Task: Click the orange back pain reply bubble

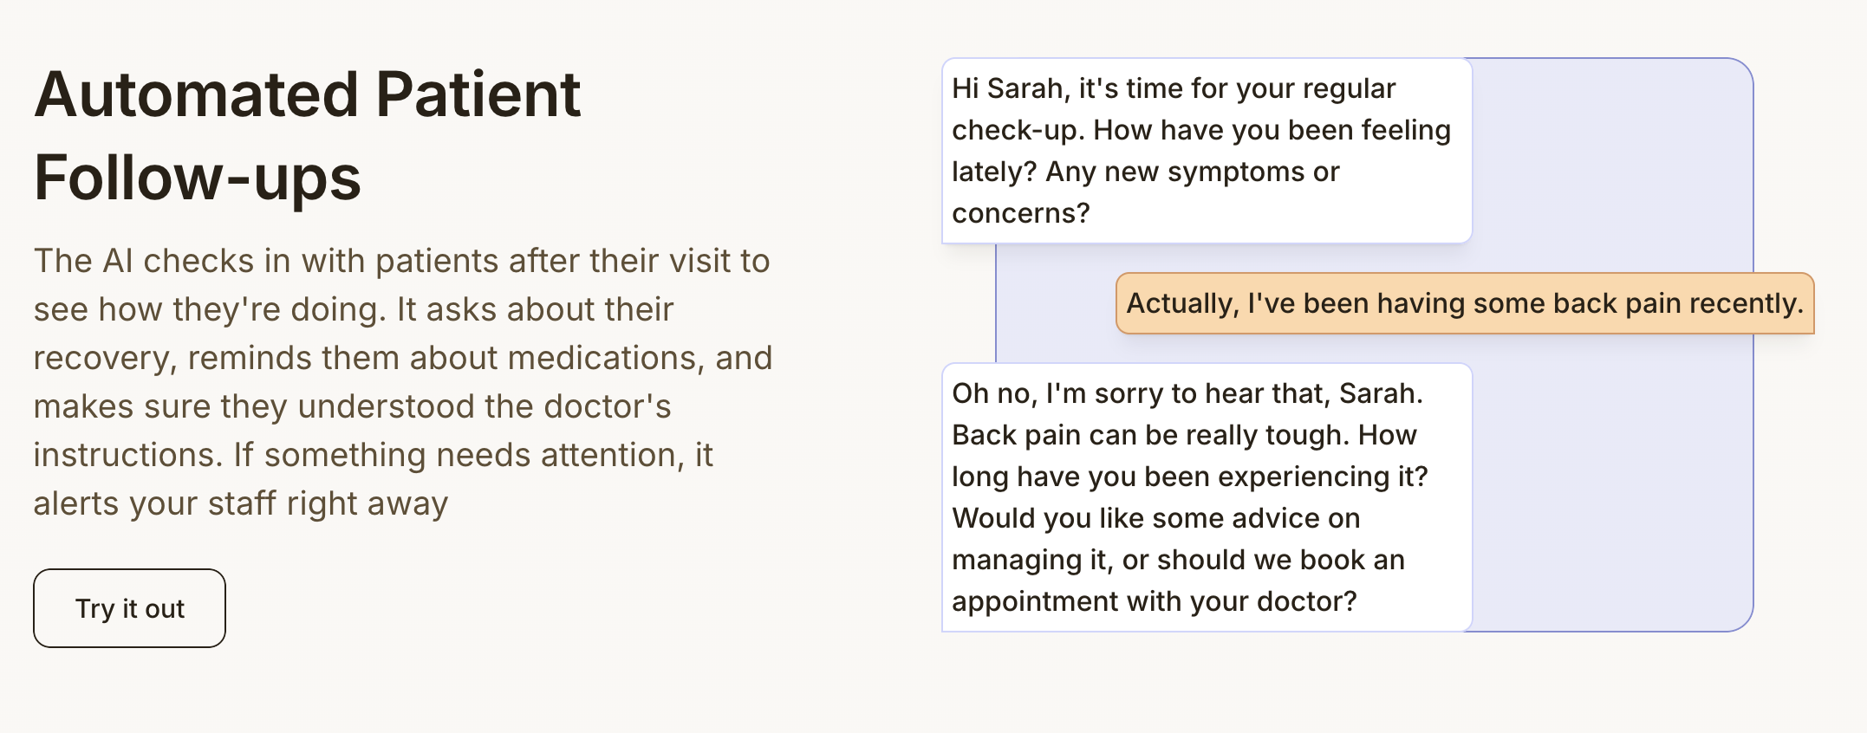Action: 1464,303
